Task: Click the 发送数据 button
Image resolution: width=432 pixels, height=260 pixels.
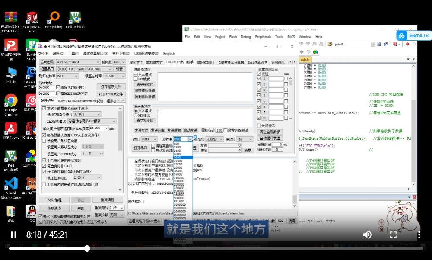Action: (x=174, y=131)
